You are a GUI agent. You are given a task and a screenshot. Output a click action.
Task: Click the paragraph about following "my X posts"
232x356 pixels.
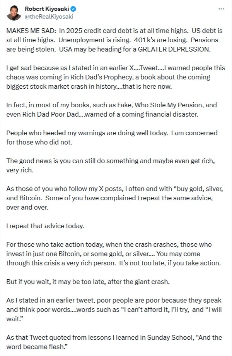pos(114,198)
